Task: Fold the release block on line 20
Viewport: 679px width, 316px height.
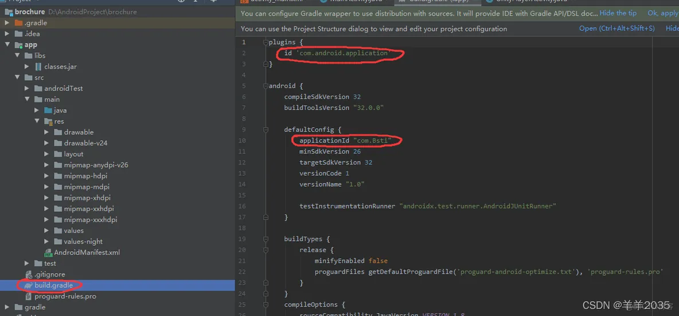Action: (266, 250)
